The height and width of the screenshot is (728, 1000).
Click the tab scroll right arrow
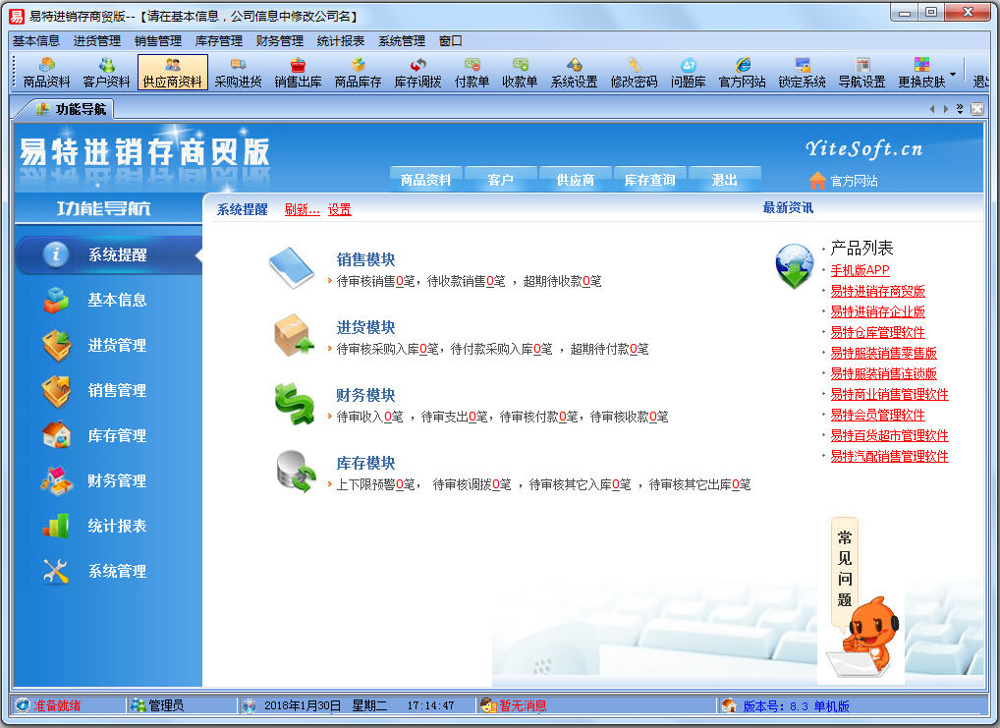[945, 109]
